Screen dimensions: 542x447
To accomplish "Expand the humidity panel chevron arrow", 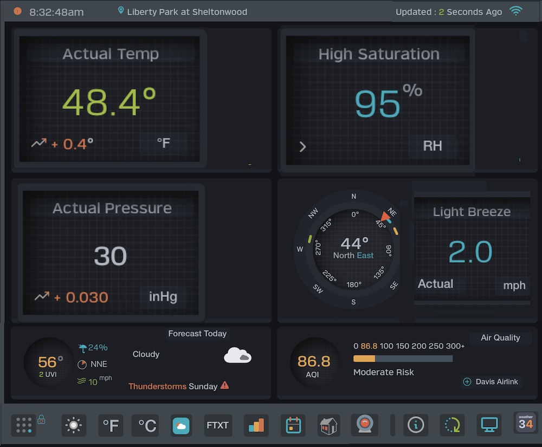I will [302, 147].
